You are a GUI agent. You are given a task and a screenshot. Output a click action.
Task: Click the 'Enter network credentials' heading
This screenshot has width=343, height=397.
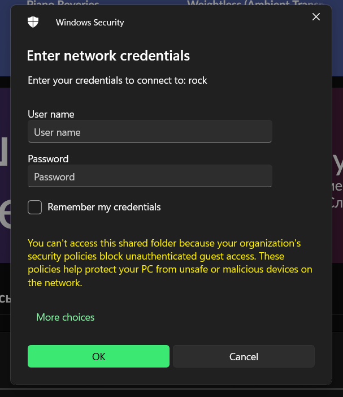click(x=108, y=55)
